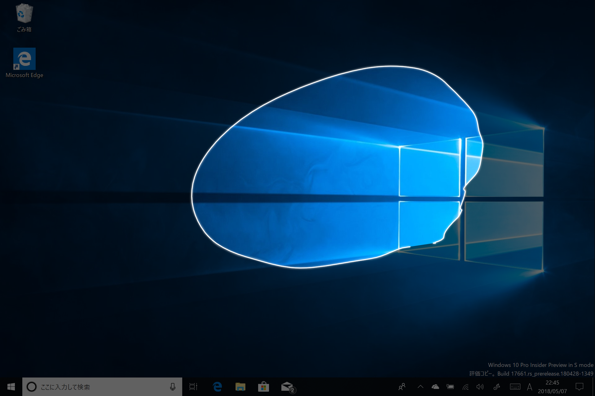
Task: Expand hidden system tray icons
Action: point(421,387)
